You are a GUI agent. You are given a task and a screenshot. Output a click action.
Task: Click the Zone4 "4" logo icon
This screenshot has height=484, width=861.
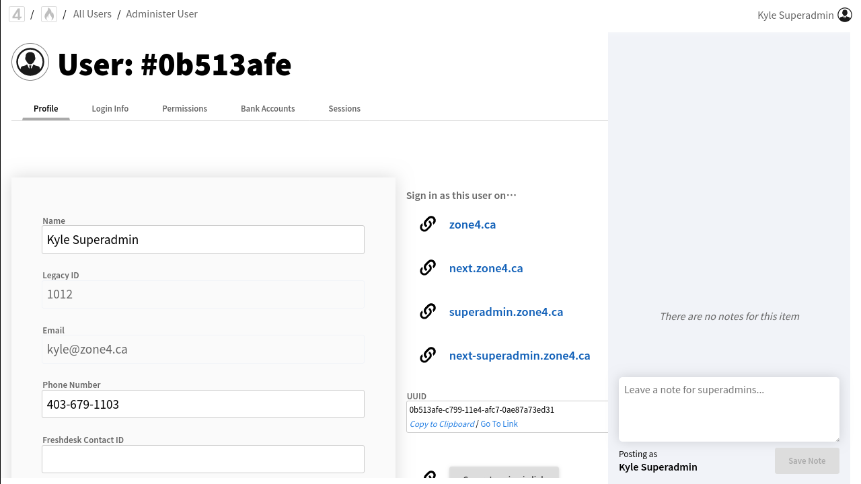point(17,14)
